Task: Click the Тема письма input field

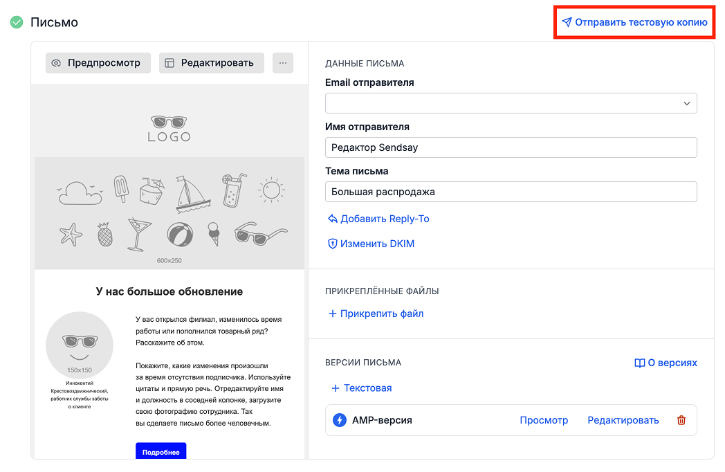Action: point(511,192)
